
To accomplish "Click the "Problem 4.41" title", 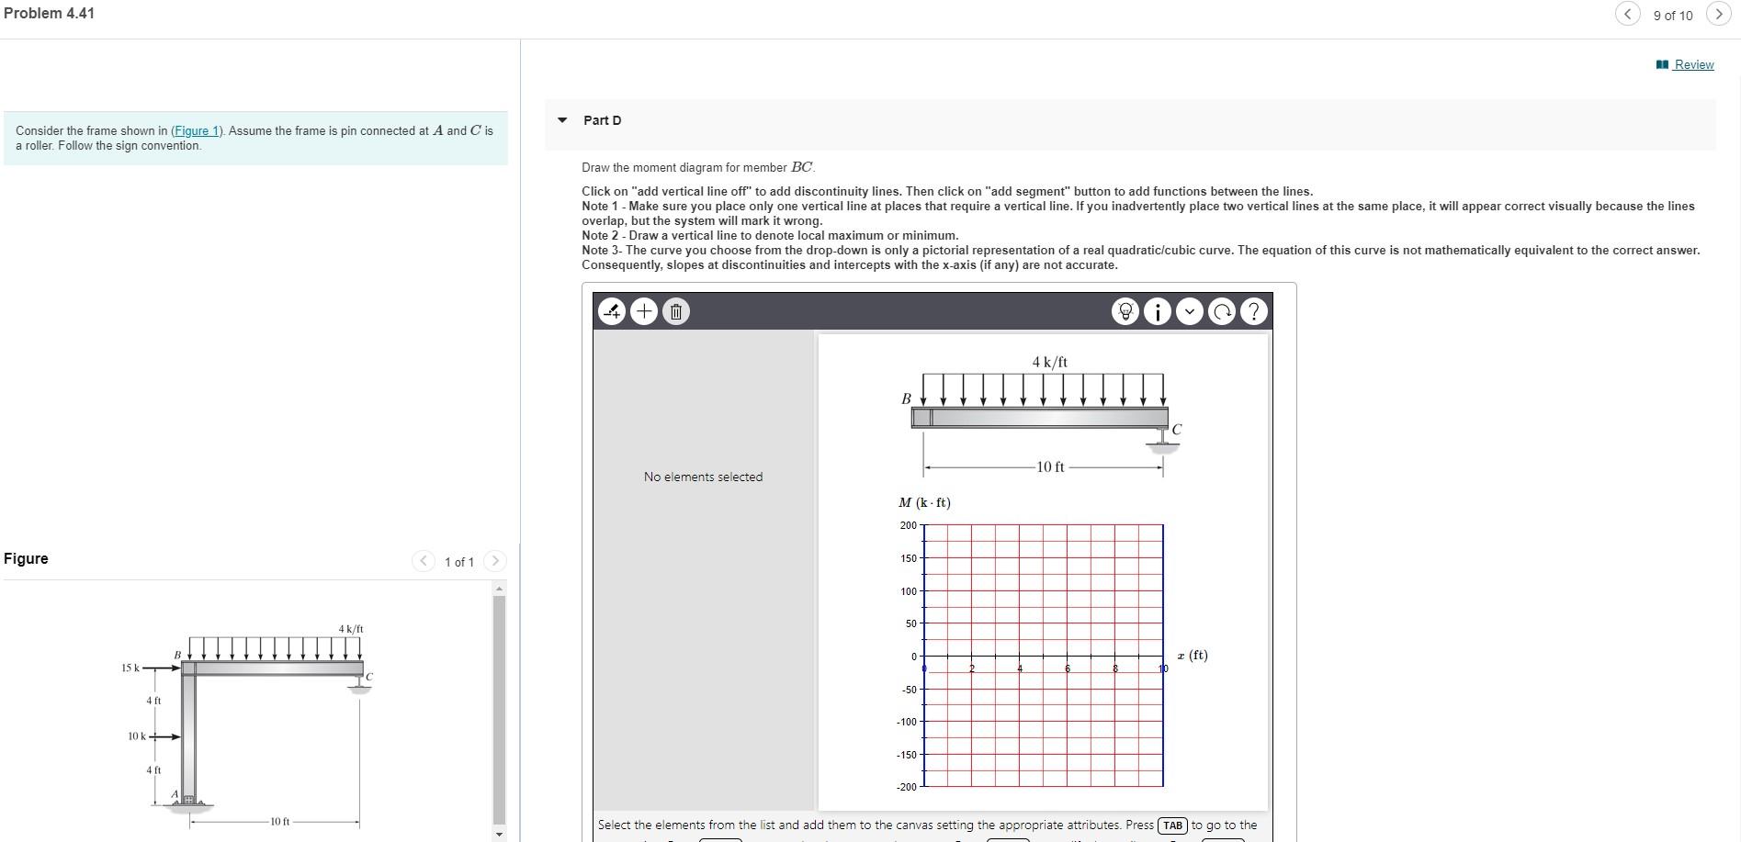I will (49, 13).
